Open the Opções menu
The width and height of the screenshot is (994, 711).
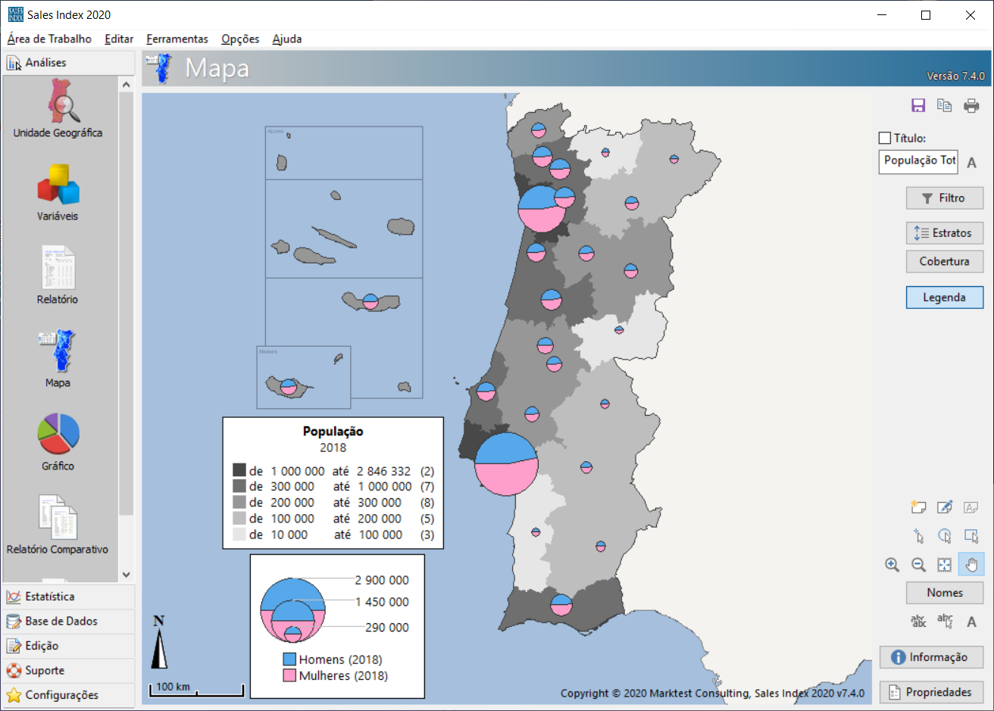point(240,39)
